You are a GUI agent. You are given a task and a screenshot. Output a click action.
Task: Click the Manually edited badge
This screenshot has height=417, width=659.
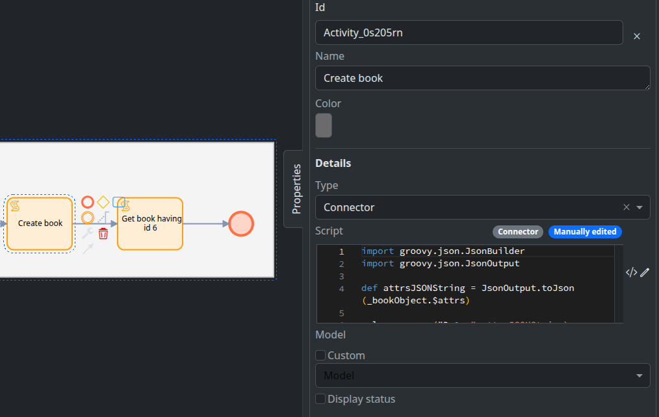[585, 232]
